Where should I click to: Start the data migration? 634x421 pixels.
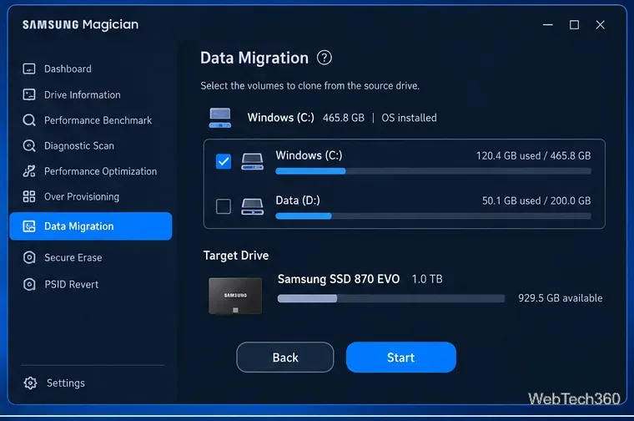click(401, 358)
